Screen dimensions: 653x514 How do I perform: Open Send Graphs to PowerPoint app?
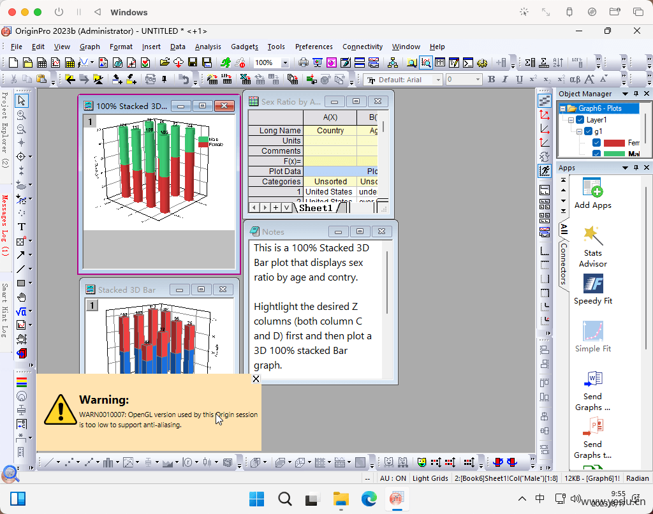pyautogui.click(x=592, y=439)
